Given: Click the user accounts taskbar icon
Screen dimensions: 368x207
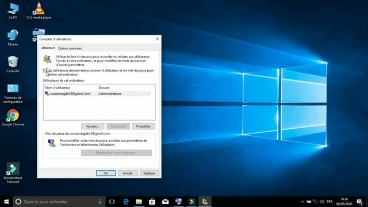Looking at the screenshot, I should pos(205,202).
